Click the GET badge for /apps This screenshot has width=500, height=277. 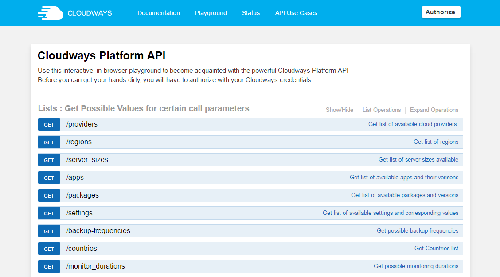point(49,178)
